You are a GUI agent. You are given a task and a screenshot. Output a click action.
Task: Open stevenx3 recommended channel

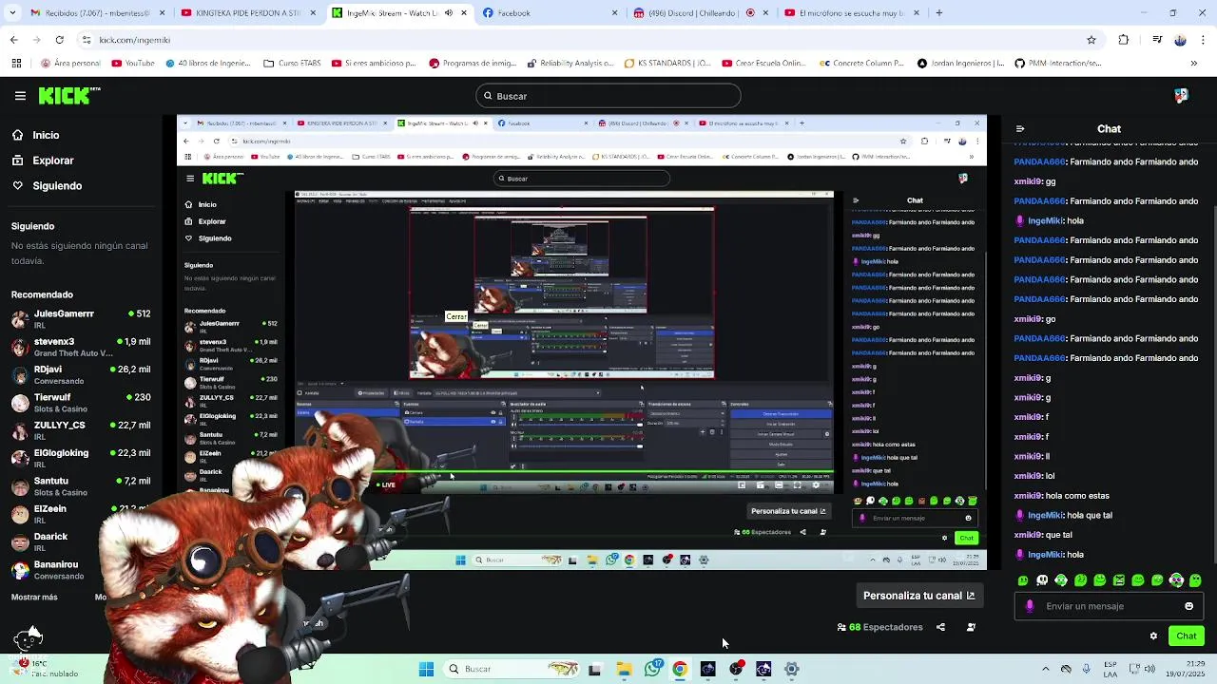point(81,347)
